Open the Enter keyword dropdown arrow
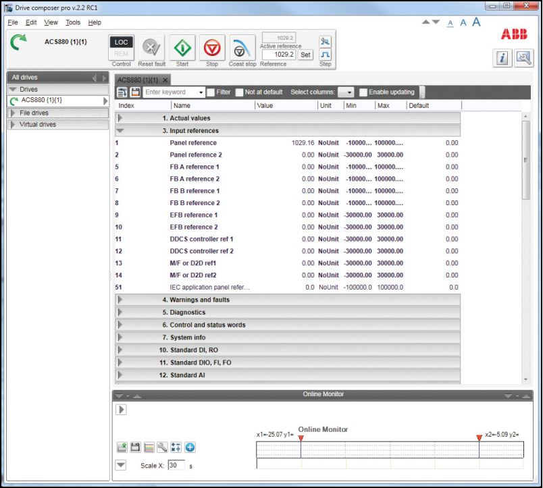543x488 pixels. click(201, 92)
